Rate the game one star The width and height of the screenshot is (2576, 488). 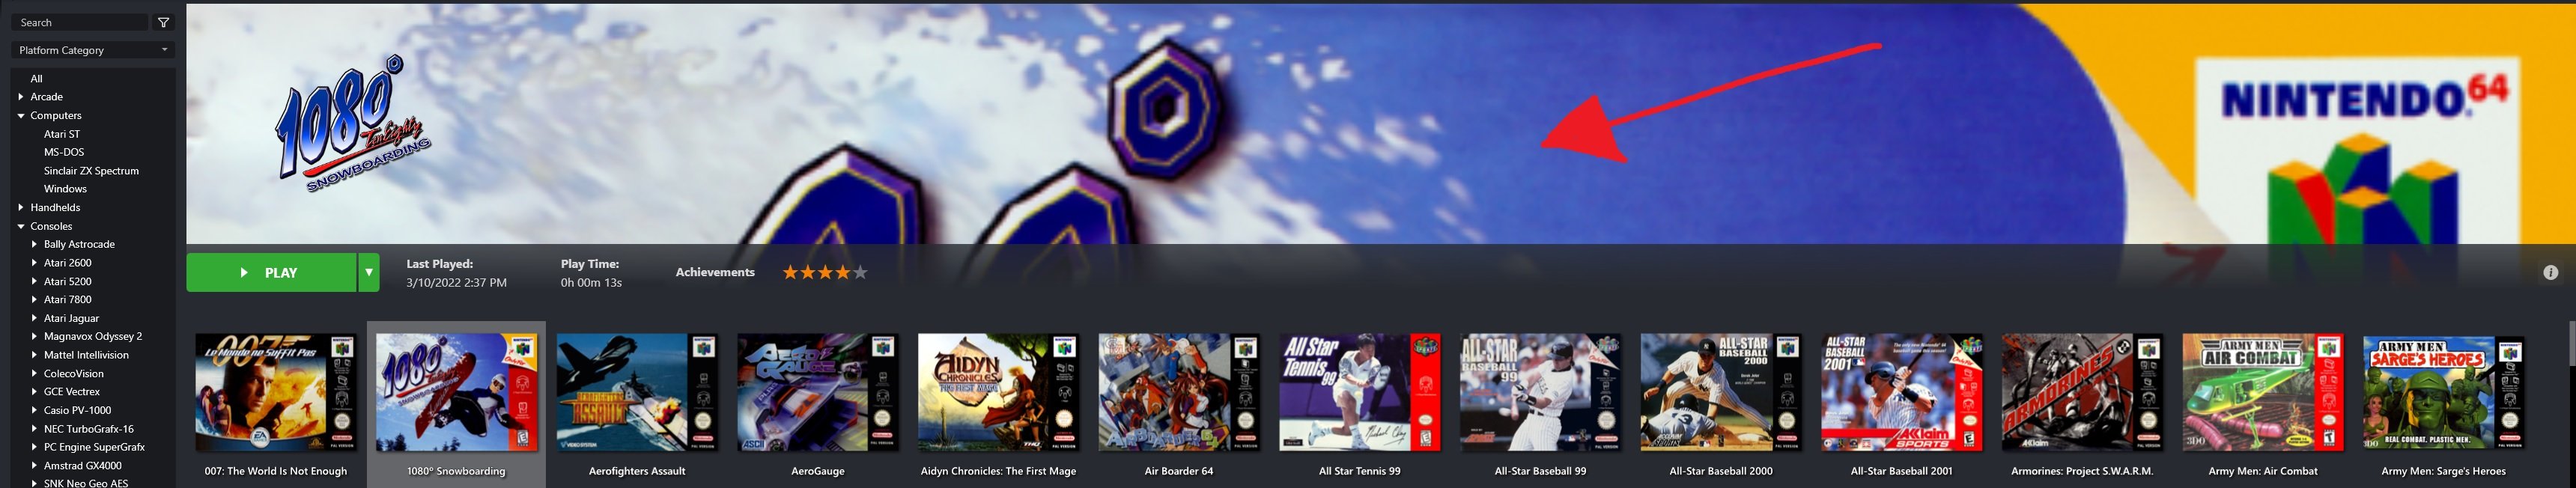tap(790, 272)
